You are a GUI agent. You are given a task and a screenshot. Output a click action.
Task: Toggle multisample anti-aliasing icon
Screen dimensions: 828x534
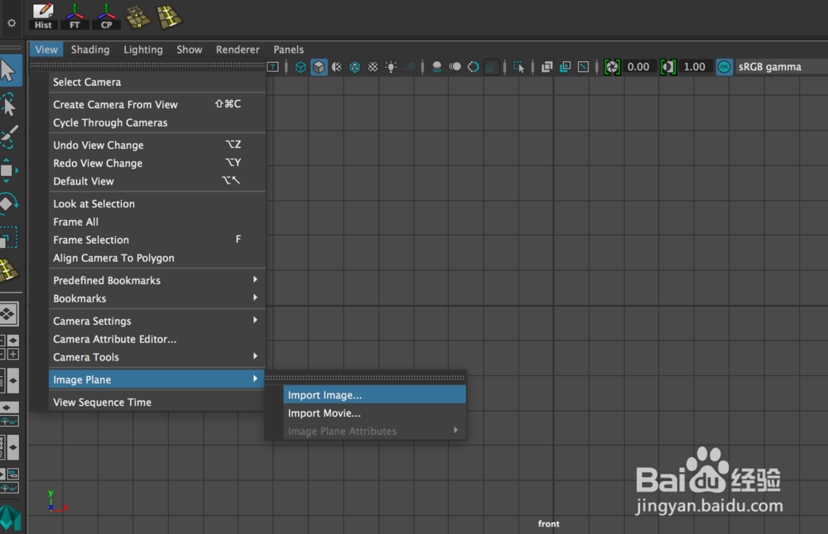click(473, 67)
